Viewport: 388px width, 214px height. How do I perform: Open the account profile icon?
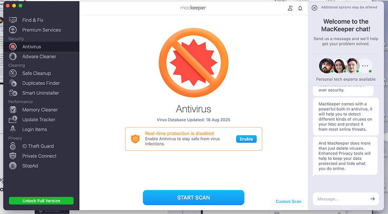click(290, 8)
